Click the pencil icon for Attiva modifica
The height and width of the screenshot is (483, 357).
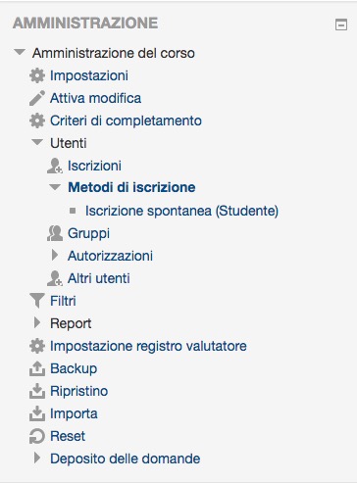[37, 98]
